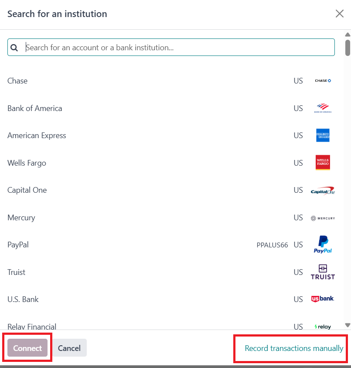Click the Bank of America logo
This screenshot has height=368, width=351.
tap(323, 108)
